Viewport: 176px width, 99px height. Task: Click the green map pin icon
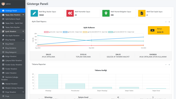pyautogui.click(x=106, y=13)
